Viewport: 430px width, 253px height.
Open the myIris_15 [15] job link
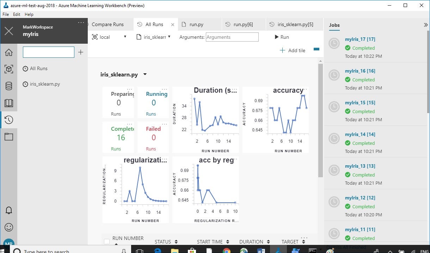click(360, 103)
